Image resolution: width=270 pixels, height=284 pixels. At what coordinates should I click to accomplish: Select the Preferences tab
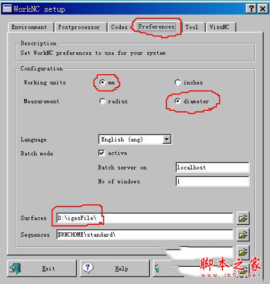click(x=157, y=27)
